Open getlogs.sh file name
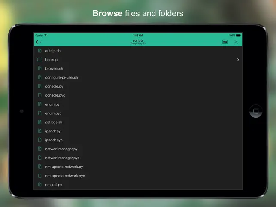 point(54,122)
